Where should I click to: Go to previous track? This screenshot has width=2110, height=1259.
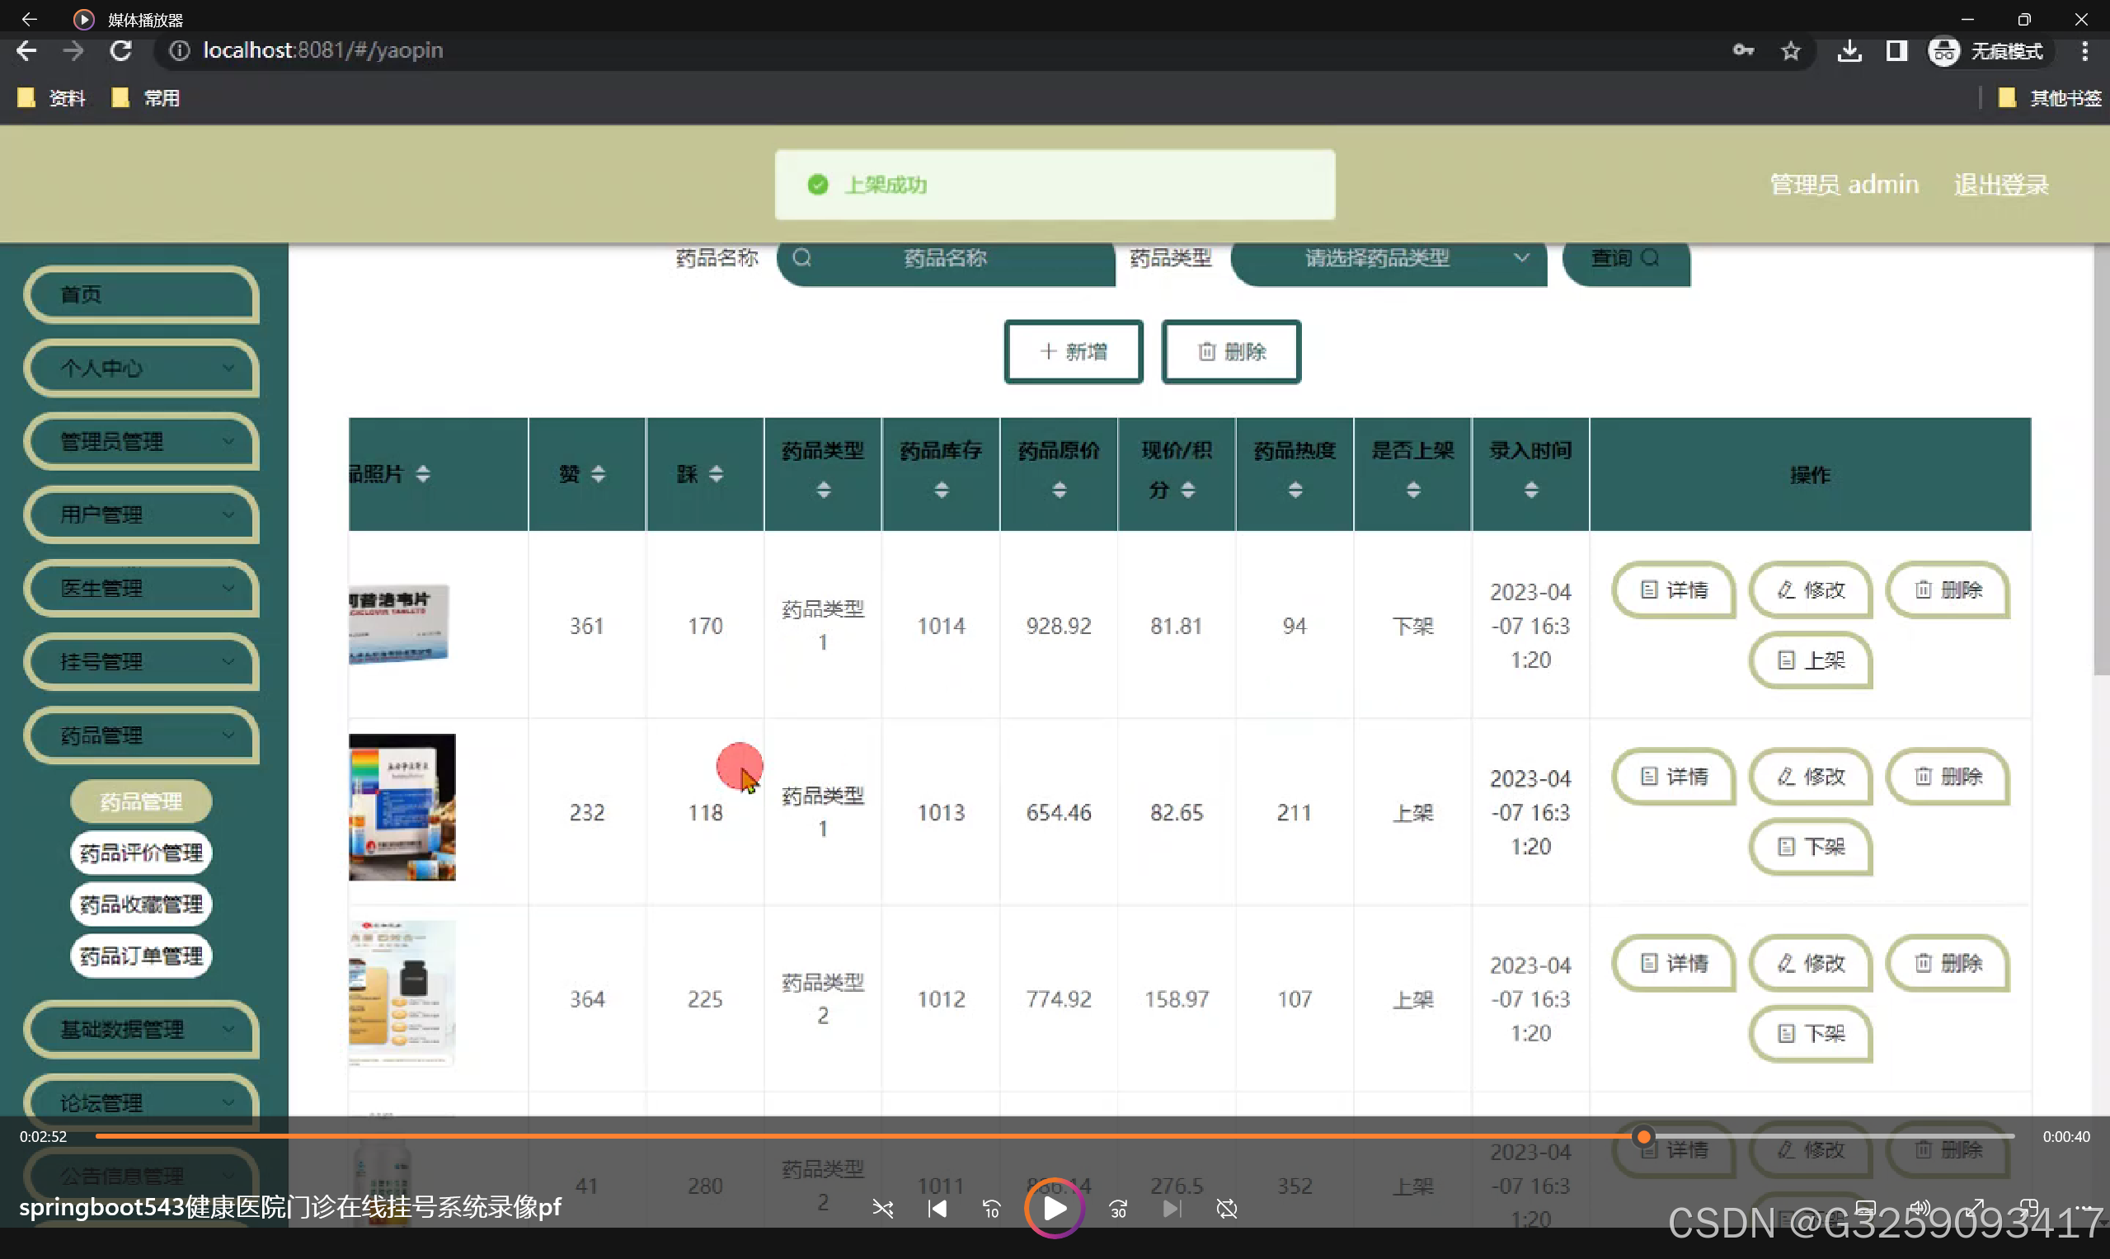pos(937,1208)
